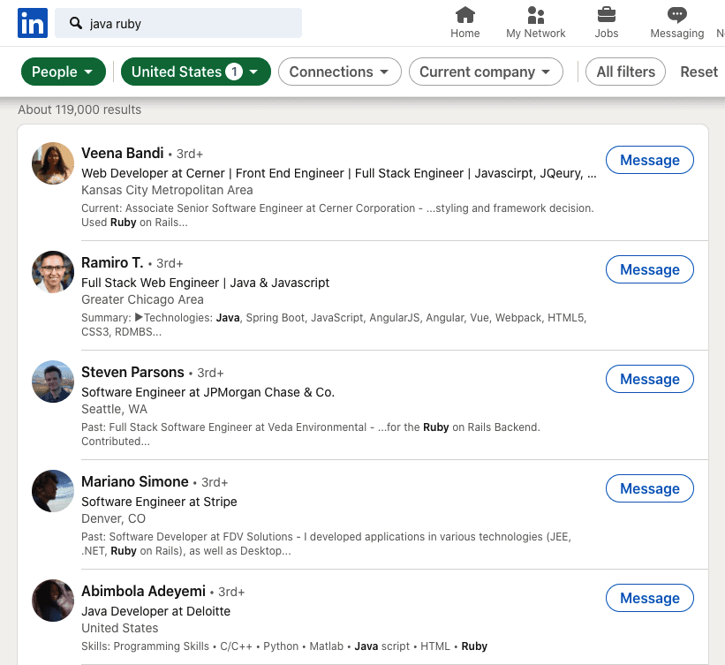
Task: Open All filters panel
Action: tap(625, 72)
